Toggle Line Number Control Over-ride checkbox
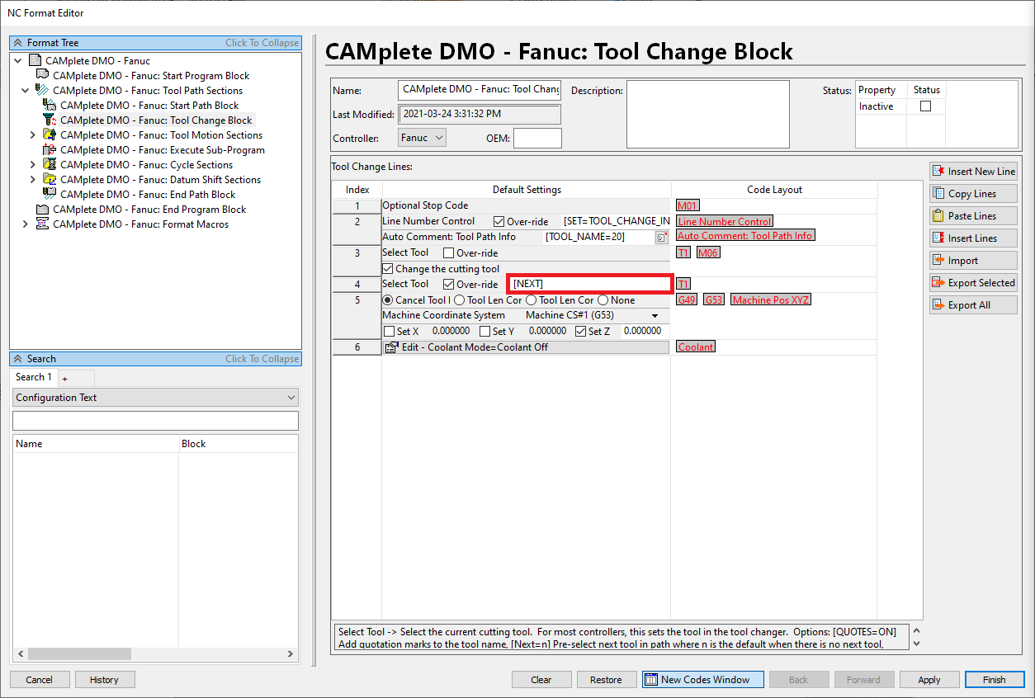This screenshot has width=1035, height=698. click(x=499, y=221)
